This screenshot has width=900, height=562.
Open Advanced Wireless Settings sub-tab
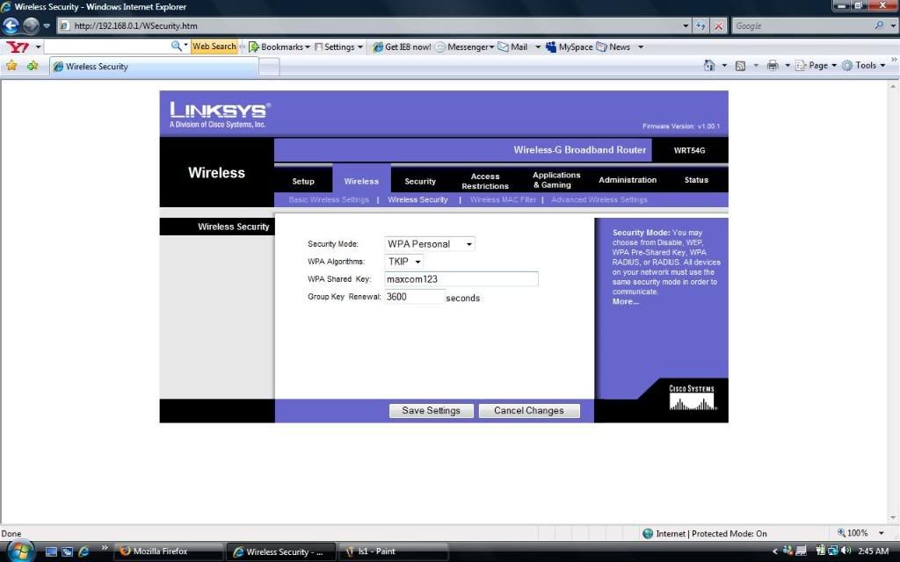coord(599,199)
